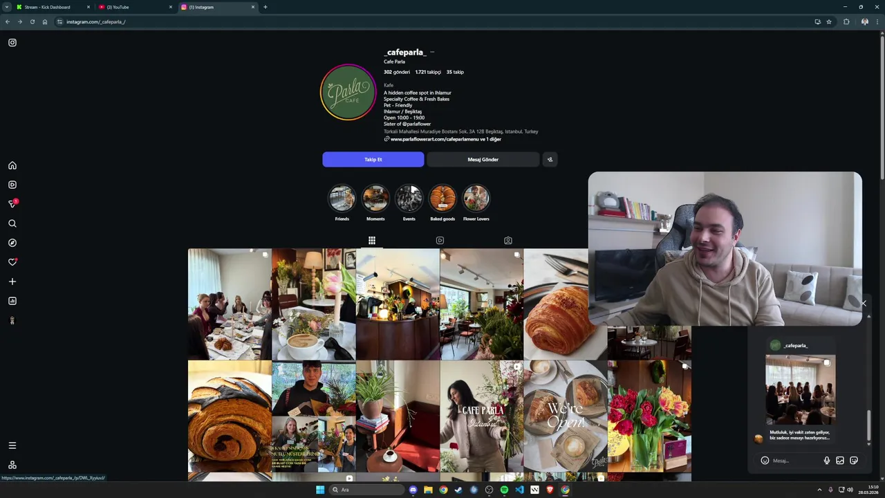Open Direct messages icon with badge

[x=12, y=204]
